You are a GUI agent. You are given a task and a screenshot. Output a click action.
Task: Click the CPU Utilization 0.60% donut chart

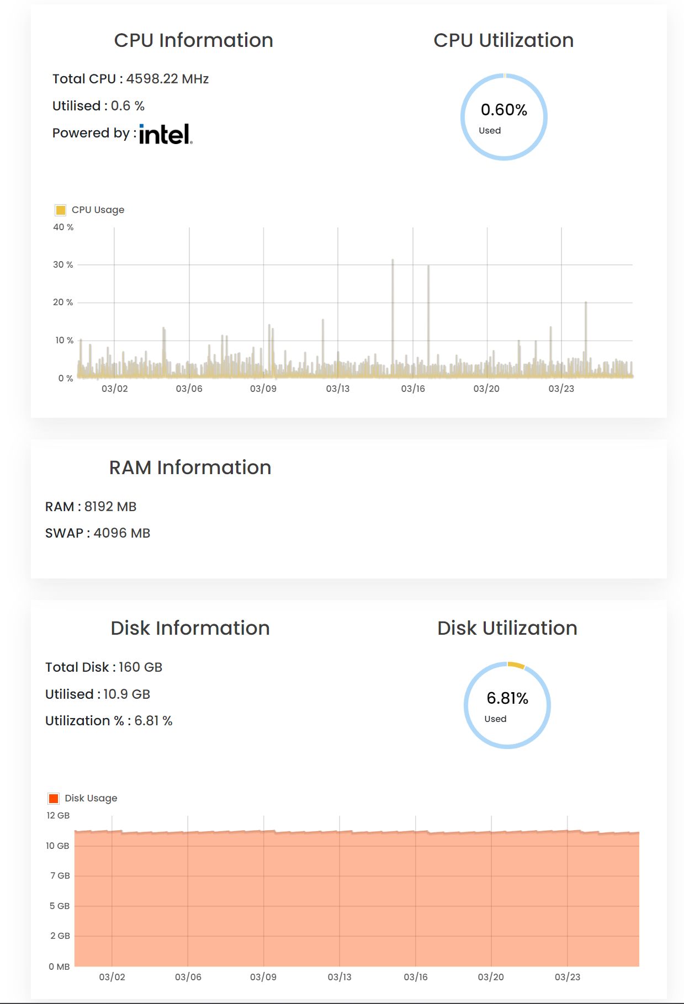pyautogui.click(x=504, y=117)
